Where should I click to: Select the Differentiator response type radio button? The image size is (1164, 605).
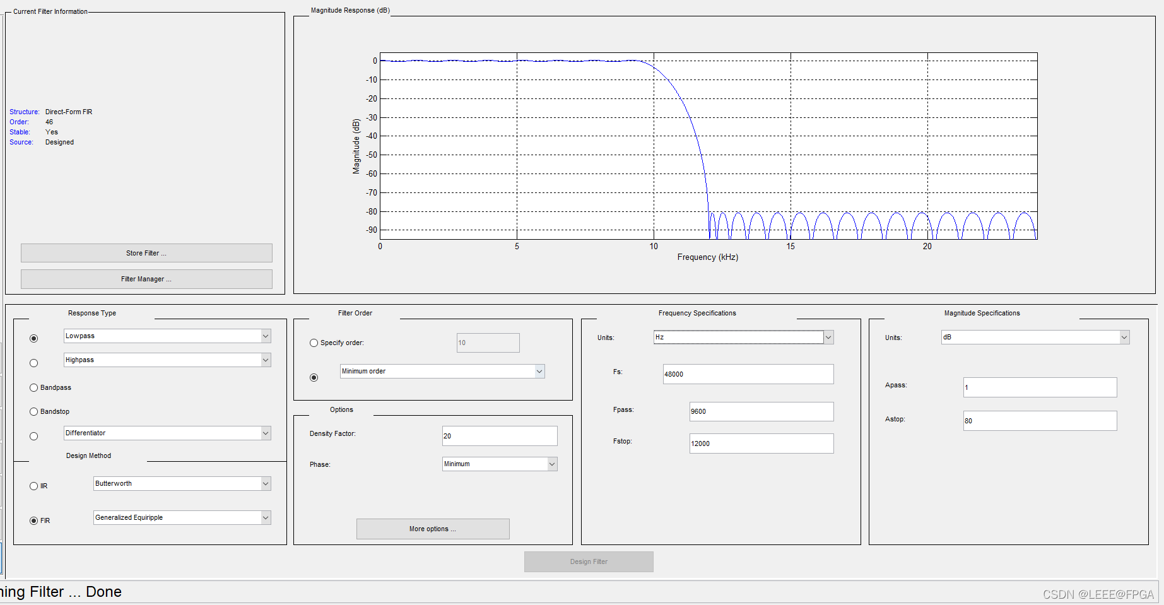pos(34,437)
